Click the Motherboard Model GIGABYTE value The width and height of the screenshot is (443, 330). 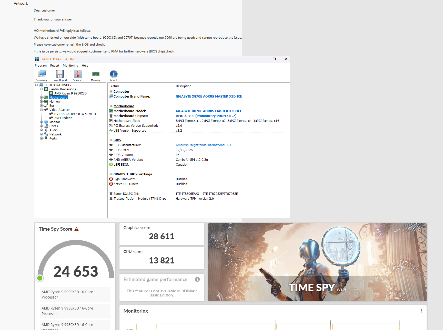click(209, 111)
